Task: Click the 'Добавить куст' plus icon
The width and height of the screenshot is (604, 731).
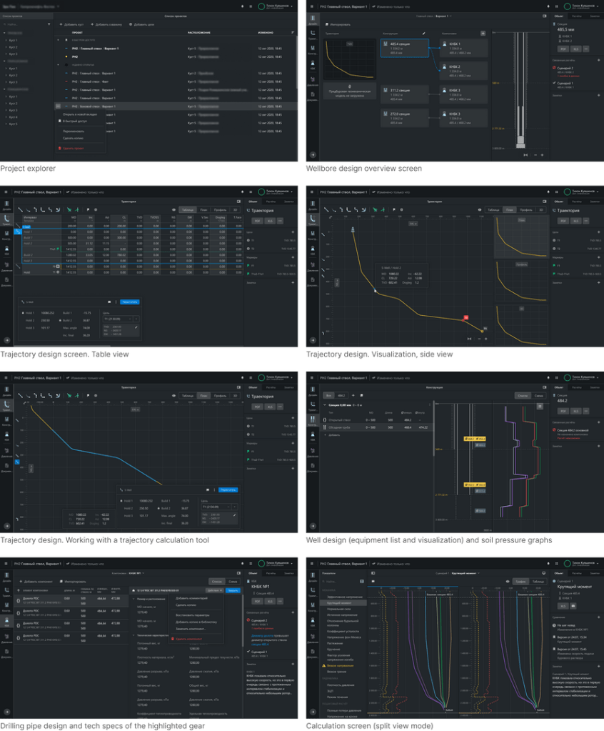Action: click(x=61, y=24)
